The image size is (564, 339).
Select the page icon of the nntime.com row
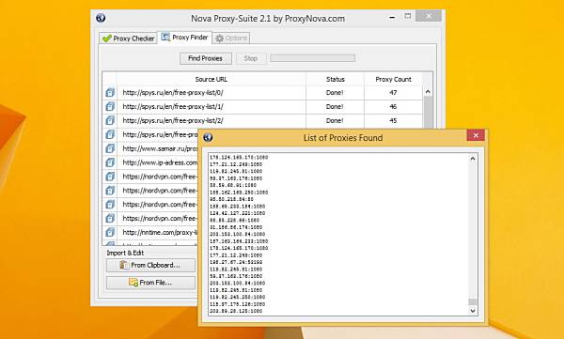click(x=110, y=232)
